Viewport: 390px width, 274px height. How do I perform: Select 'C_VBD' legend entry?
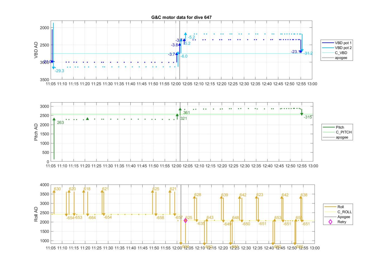[335, 53]
